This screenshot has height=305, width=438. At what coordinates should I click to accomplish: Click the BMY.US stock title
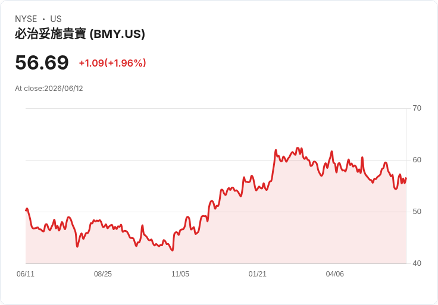(80, 34)
